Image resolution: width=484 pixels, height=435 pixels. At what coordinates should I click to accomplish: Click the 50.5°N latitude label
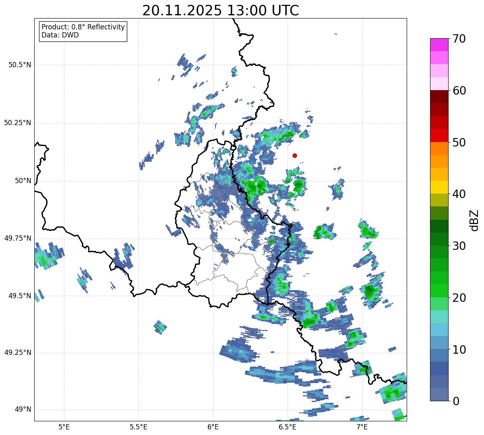20,65
